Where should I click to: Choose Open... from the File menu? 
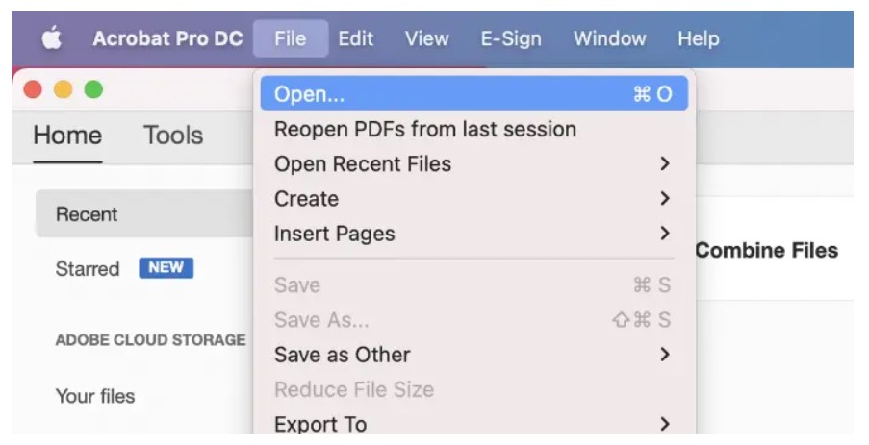[473, 93]
